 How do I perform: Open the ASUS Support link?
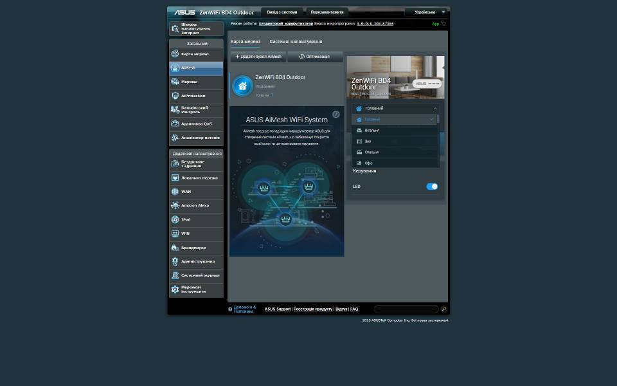tap(278, 309)
